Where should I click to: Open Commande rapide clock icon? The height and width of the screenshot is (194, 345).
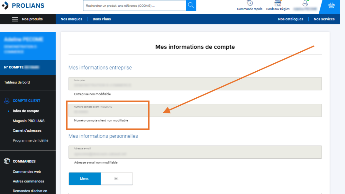click(x=250, y=3)
